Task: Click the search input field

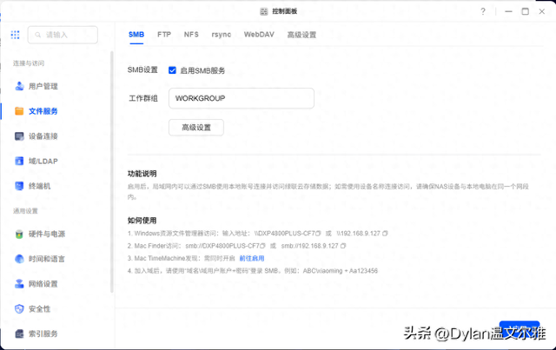Action: [x=63, y=35]
